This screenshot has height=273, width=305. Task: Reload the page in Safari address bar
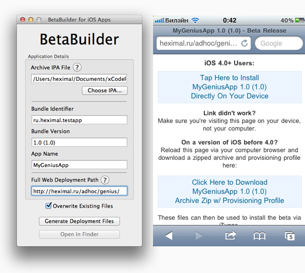(244, 43)
